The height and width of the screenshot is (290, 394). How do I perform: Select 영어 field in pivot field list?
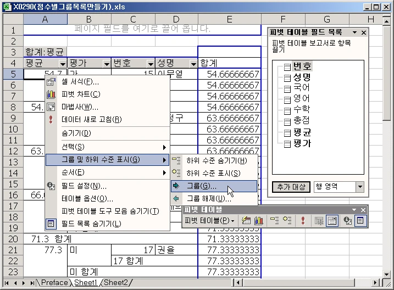tap(301, 98)
